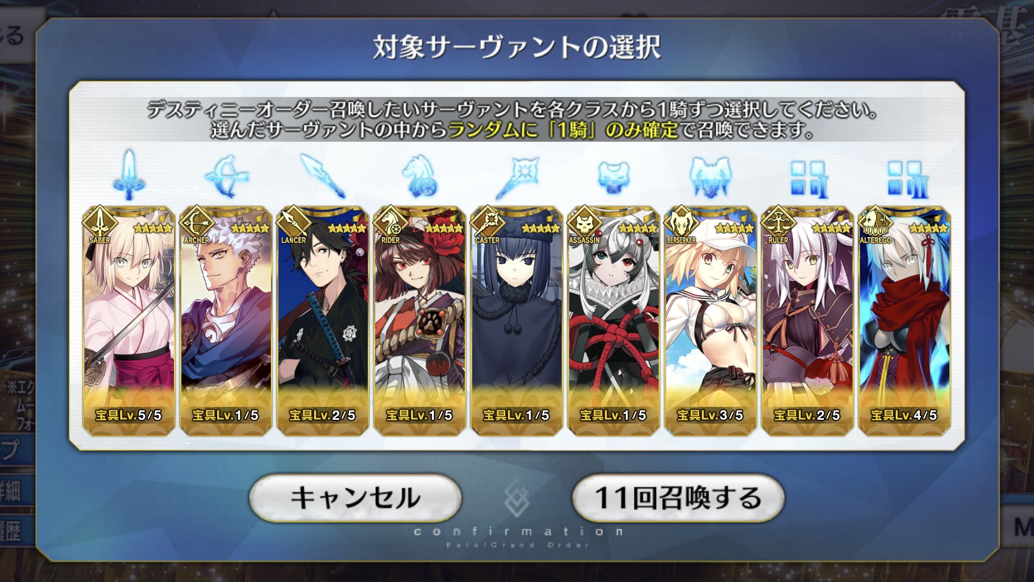This screenshot has height=582, width=1034.
Task: Click the blue Saber class sword icon
Action: 129,176
